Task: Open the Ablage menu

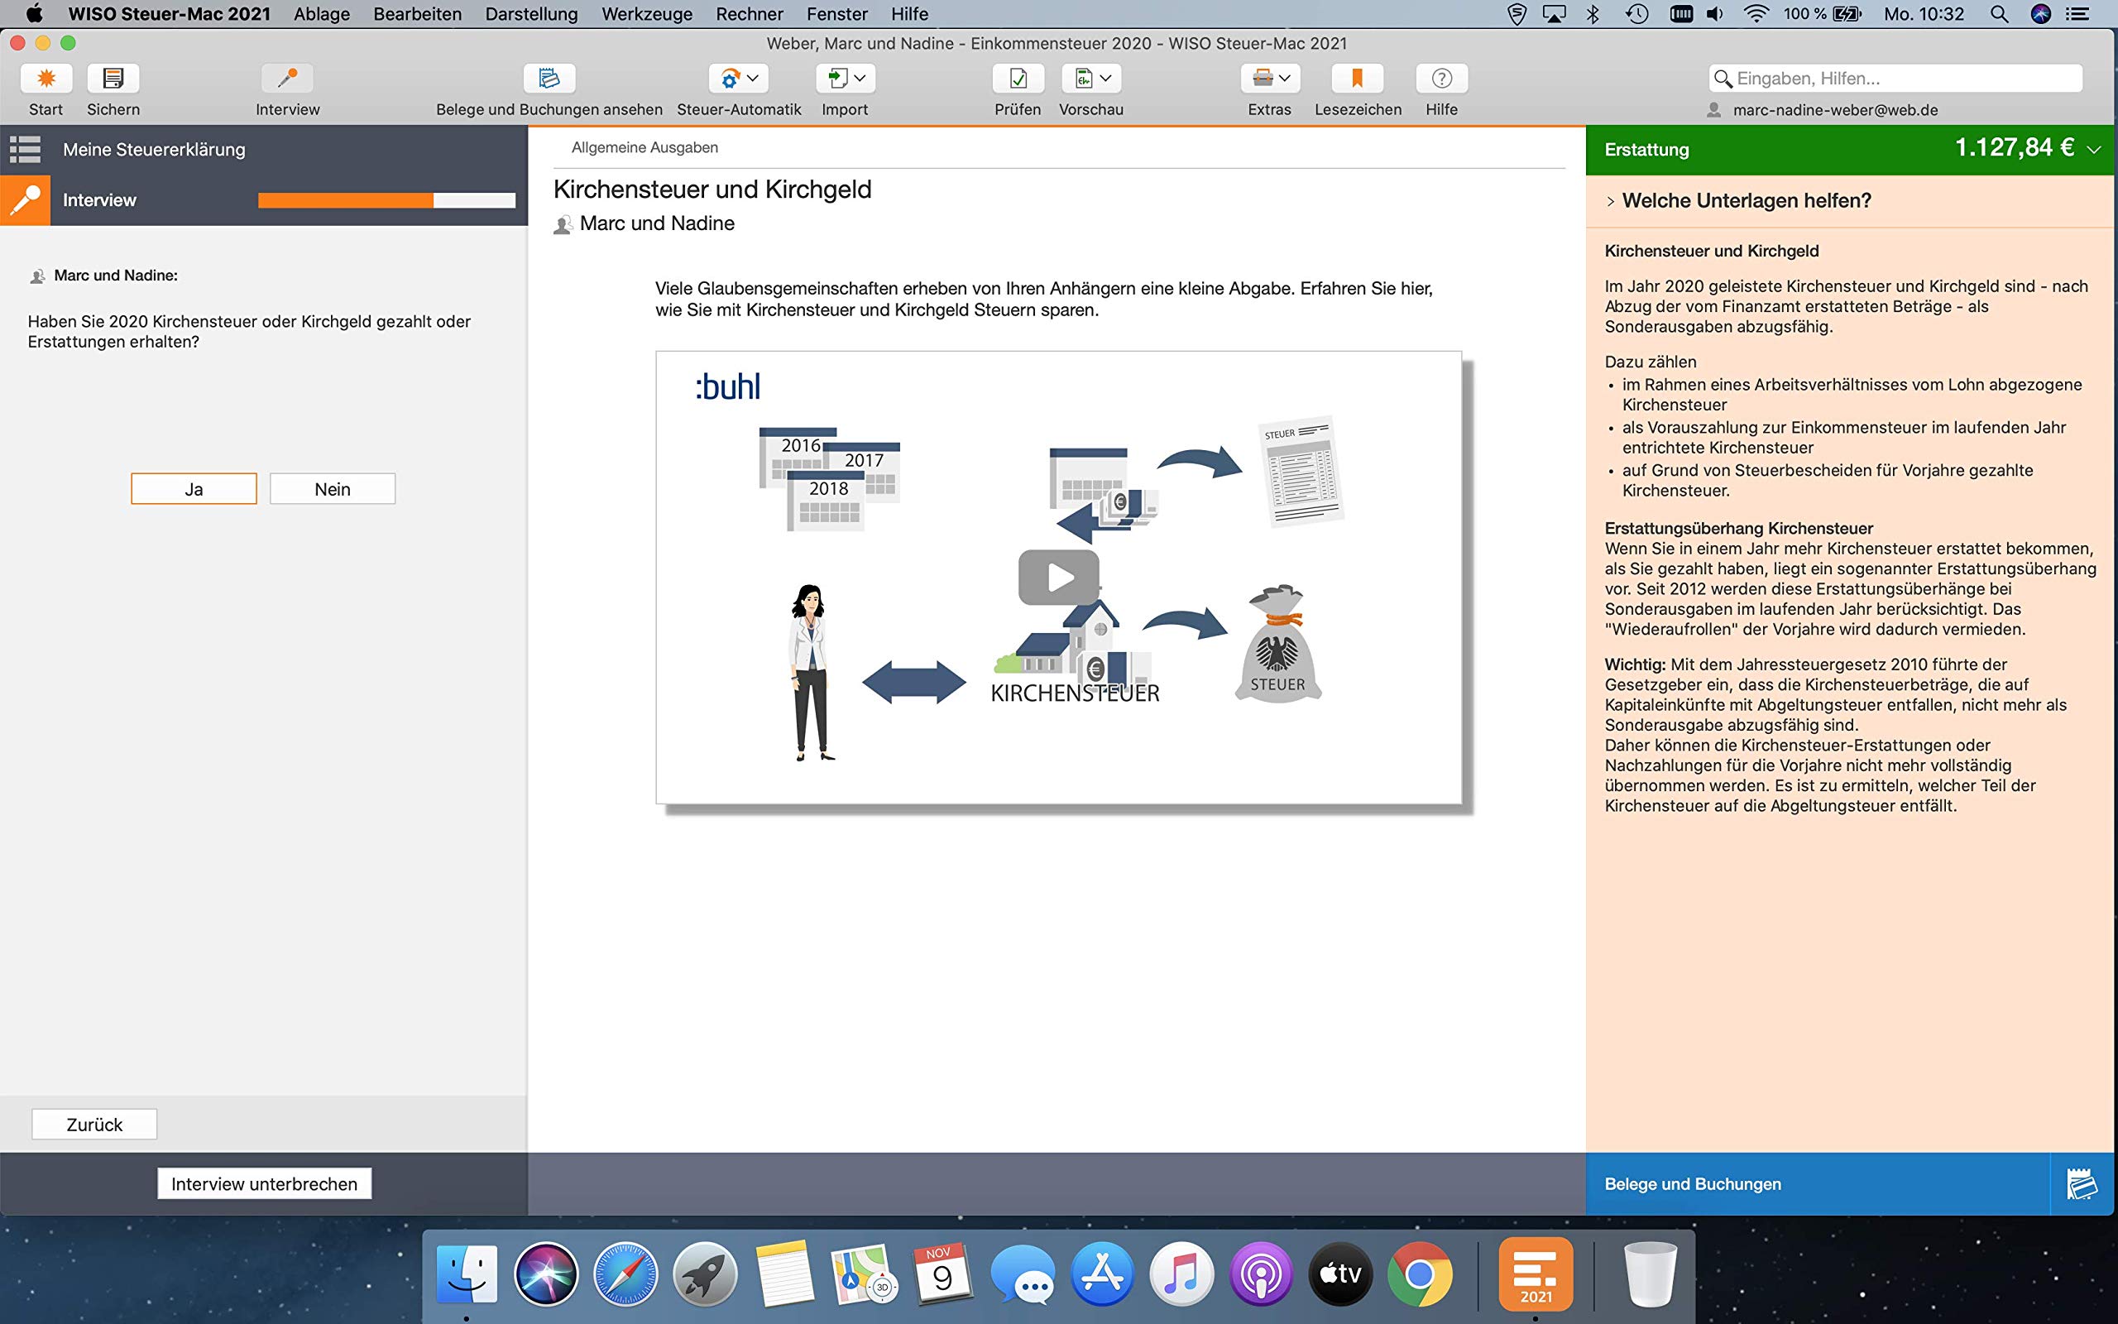Action: click(321, 14)
